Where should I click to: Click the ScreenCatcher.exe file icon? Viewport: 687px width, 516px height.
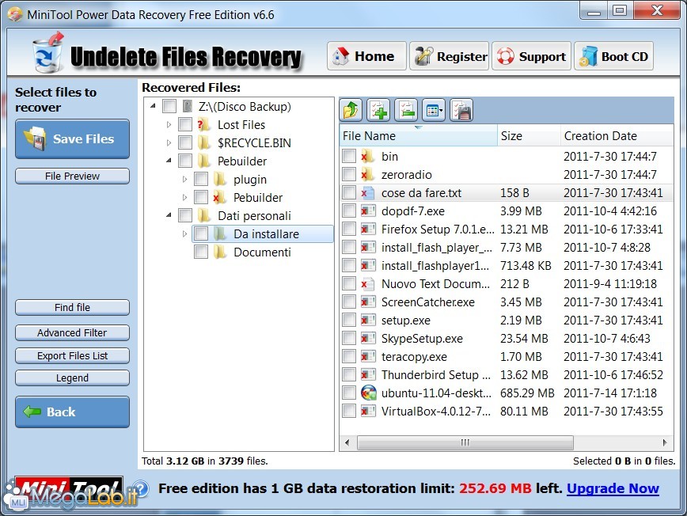[368, 302]
